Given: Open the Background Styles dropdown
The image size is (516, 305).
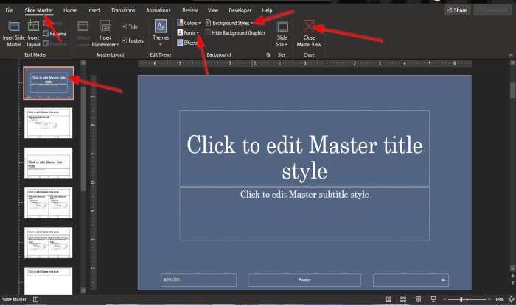Looking at the screenshot, I should click(x=231, y=24).
